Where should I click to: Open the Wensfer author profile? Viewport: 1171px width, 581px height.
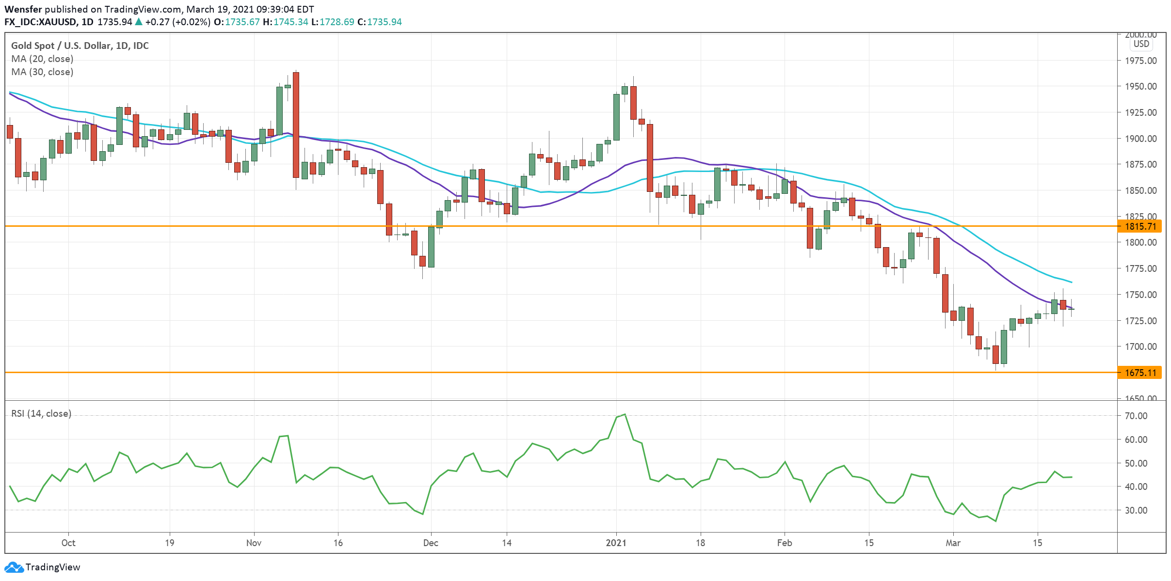pyautogui.click(x=22, y=9)
